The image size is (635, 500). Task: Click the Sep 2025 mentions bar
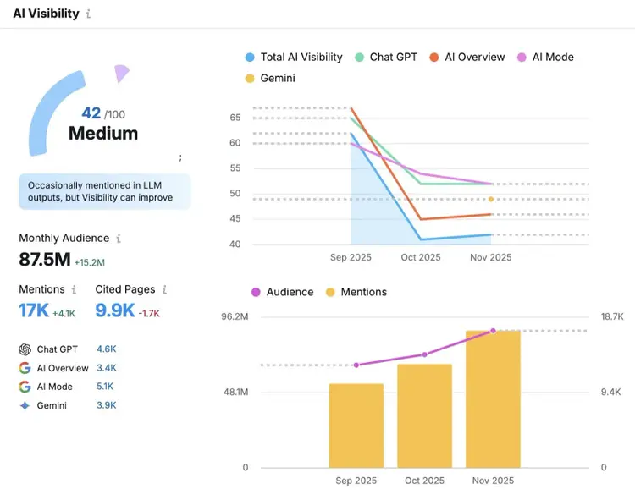coord(356,426)
